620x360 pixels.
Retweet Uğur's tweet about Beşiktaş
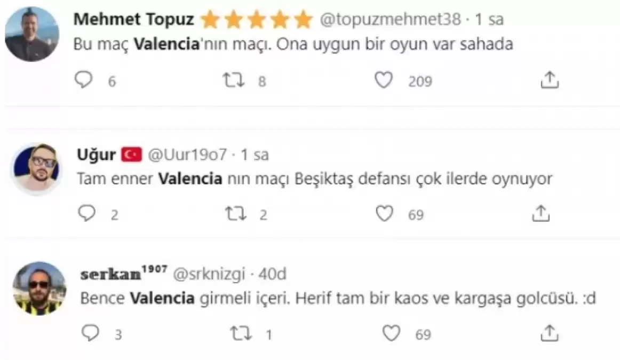coord(235,213)
